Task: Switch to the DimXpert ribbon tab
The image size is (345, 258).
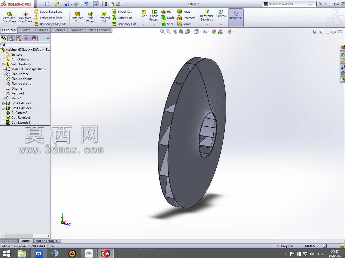Action: [x=77, y=30]
